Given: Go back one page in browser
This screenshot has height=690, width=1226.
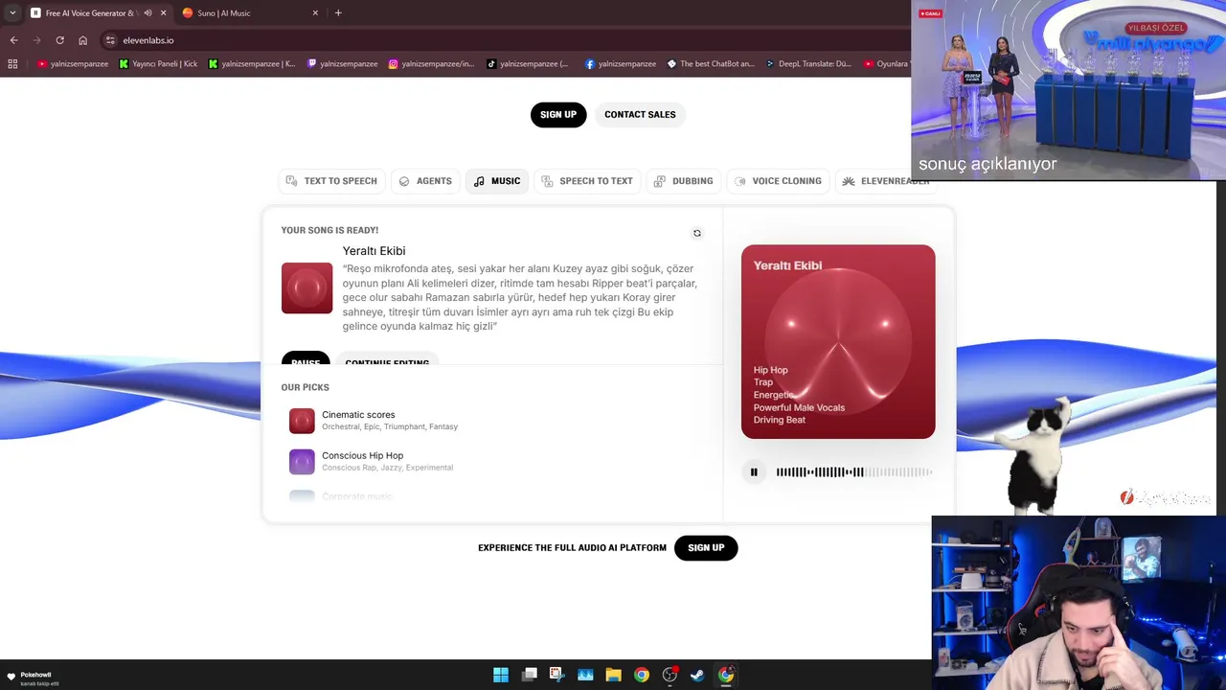Looking at the screenshot, I should coord(13,40).
